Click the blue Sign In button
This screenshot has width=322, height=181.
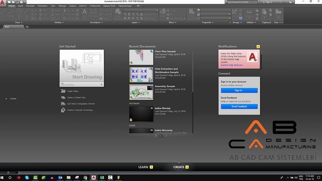click(x=239, y=90)
